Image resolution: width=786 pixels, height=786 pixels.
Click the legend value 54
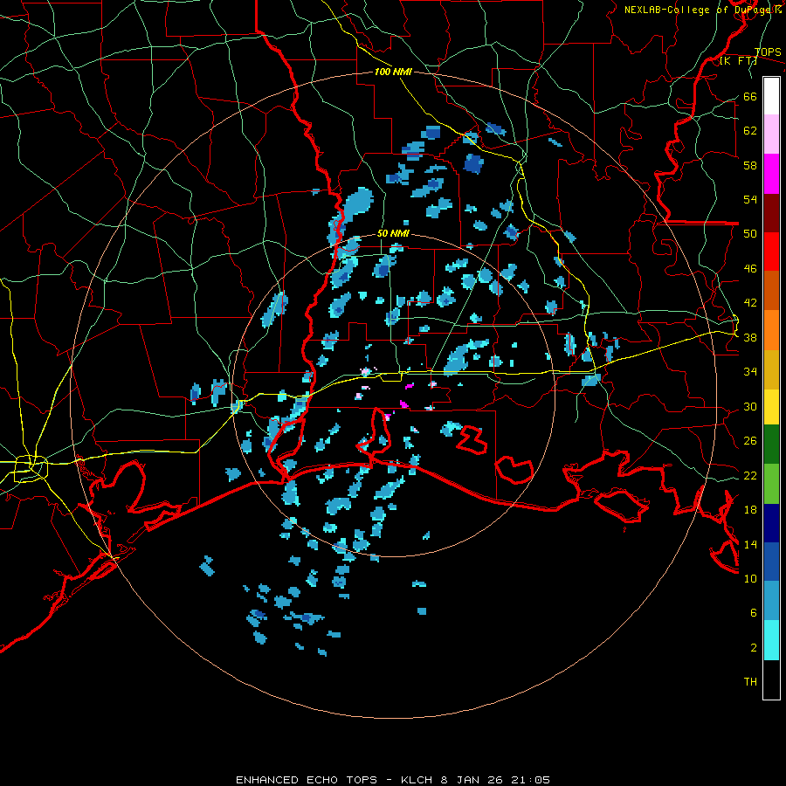point(750,199)
